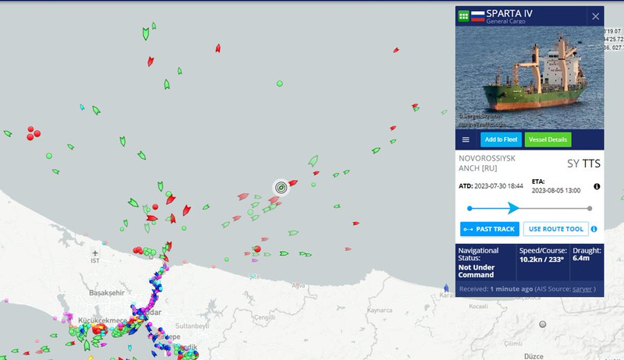Open the hamburger menu in vessel panel

point(466,139)
